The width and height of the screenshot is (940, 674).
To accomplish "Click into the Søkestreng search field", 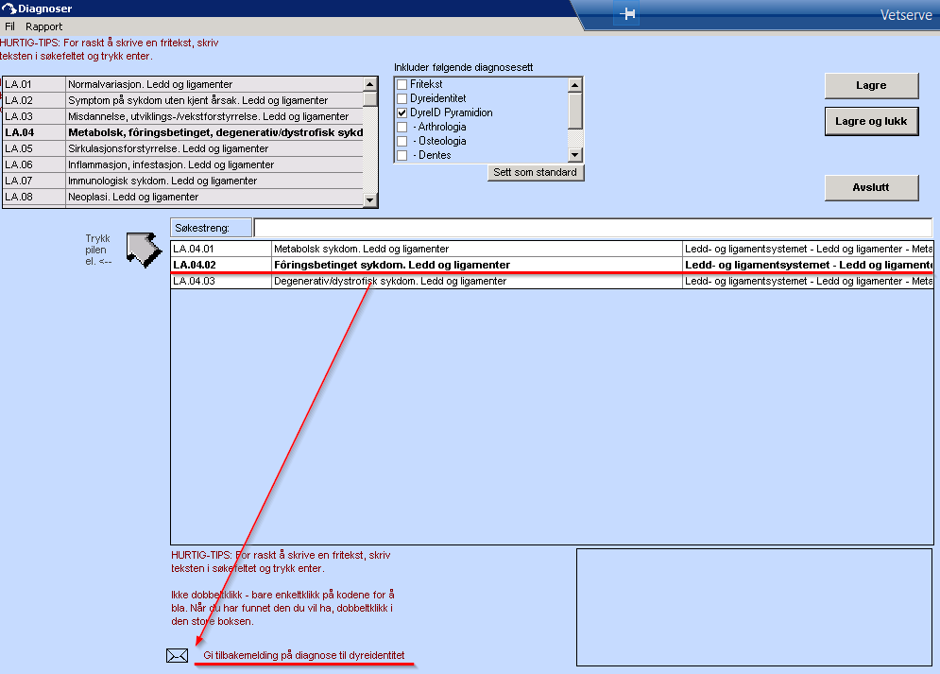I will [x=592, y=228].
